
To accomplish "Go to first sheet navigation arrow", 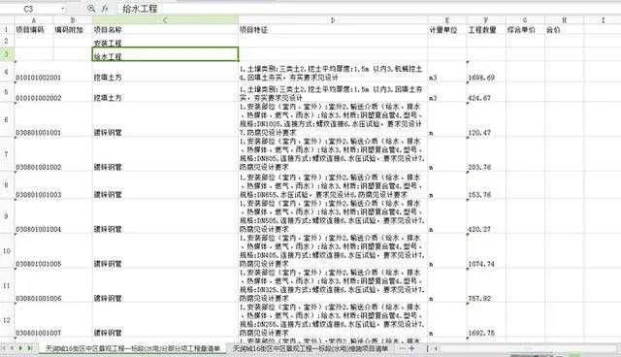I will [x=4, y=348].
